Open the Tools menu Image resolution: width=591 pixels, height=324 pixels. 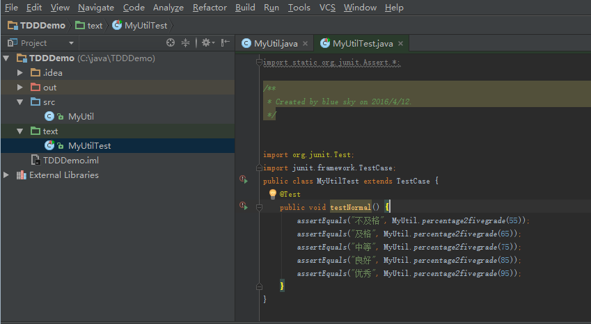point(299,8)
